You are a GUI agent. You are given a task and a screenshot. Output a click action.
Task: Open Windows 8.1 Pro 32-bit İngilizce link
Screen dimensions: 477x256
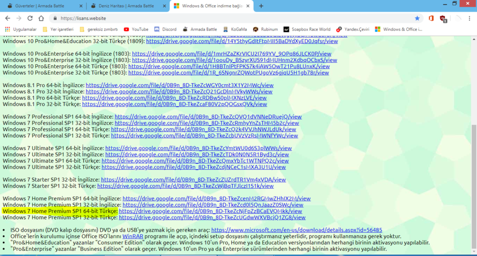click(x=179, y=92)
